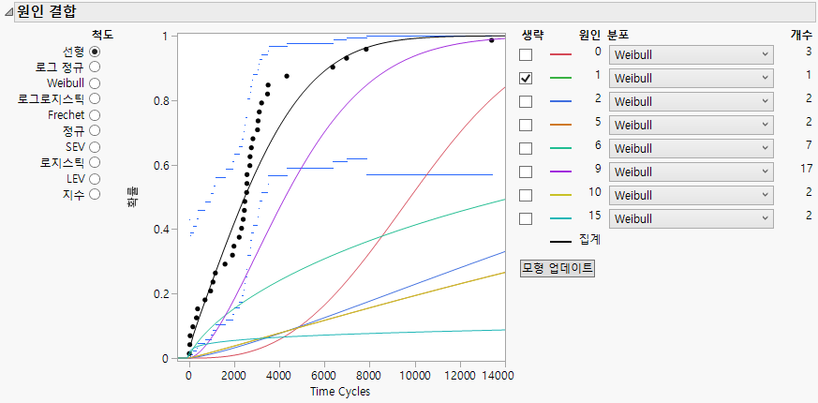Open distribution dropdown for cause 15
The height and width of the screenshot is (403, 818).
[692, 218]
